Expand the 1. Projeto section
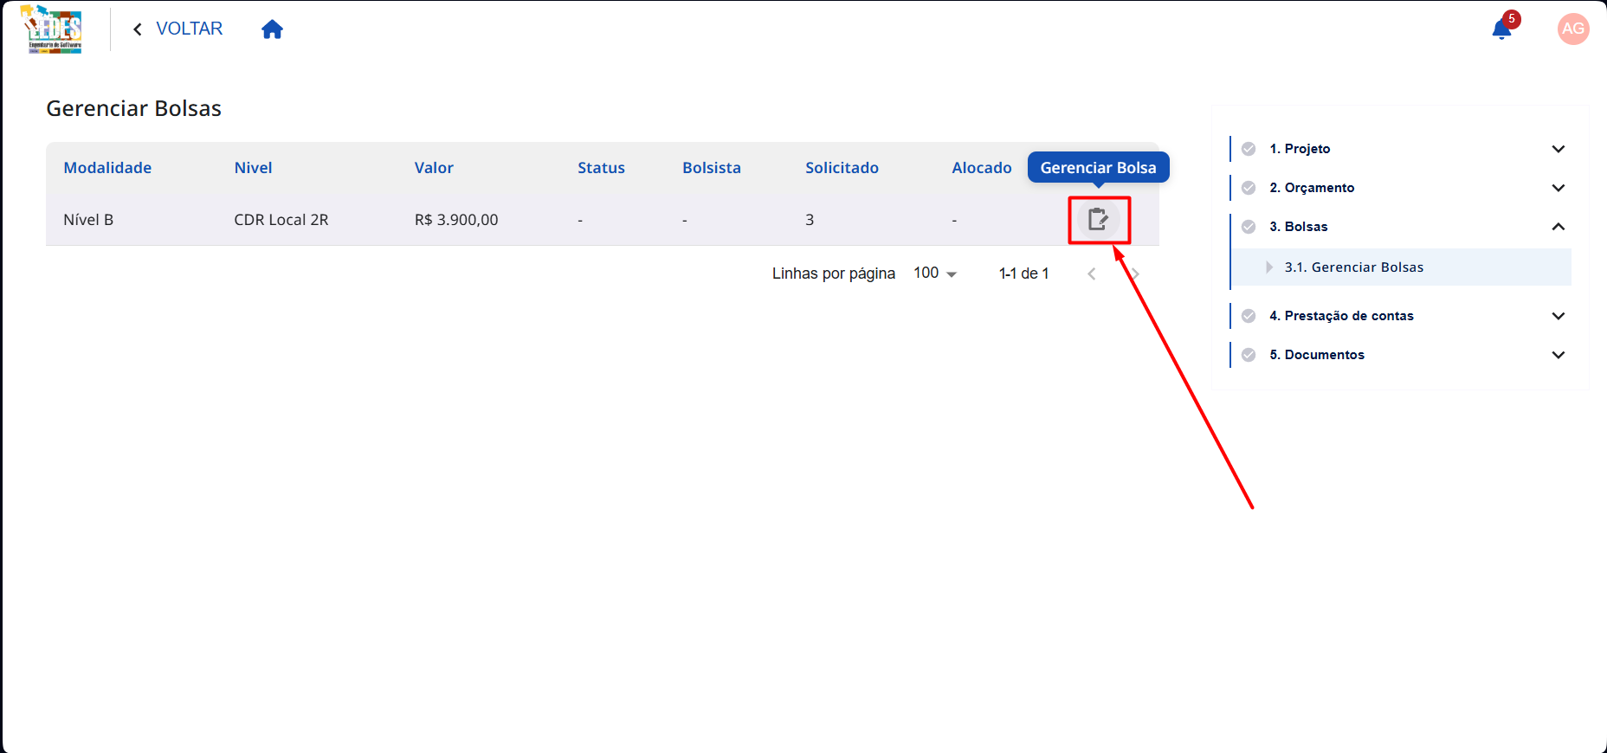 coord(1558,149)
